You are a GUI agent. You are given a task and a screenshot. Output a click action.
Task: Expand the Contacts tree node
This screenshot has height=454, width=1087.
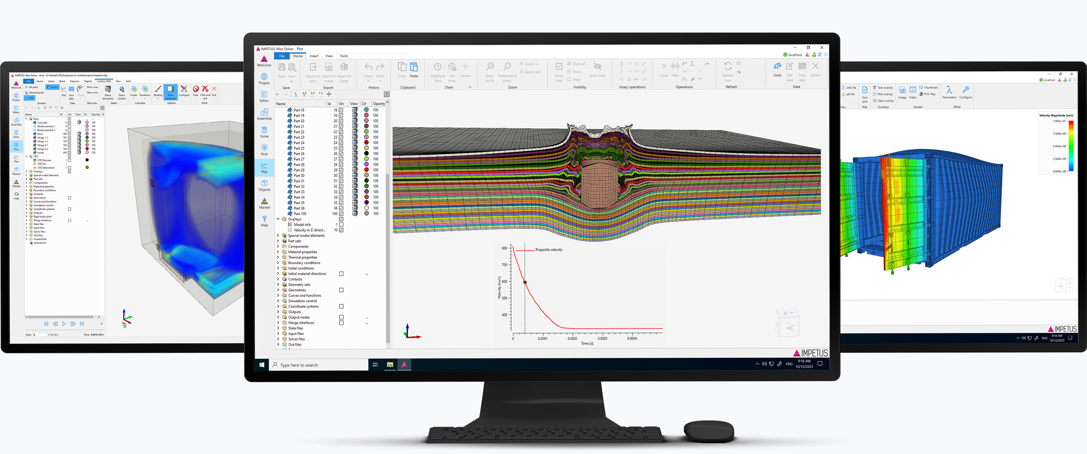click(278, 279)
